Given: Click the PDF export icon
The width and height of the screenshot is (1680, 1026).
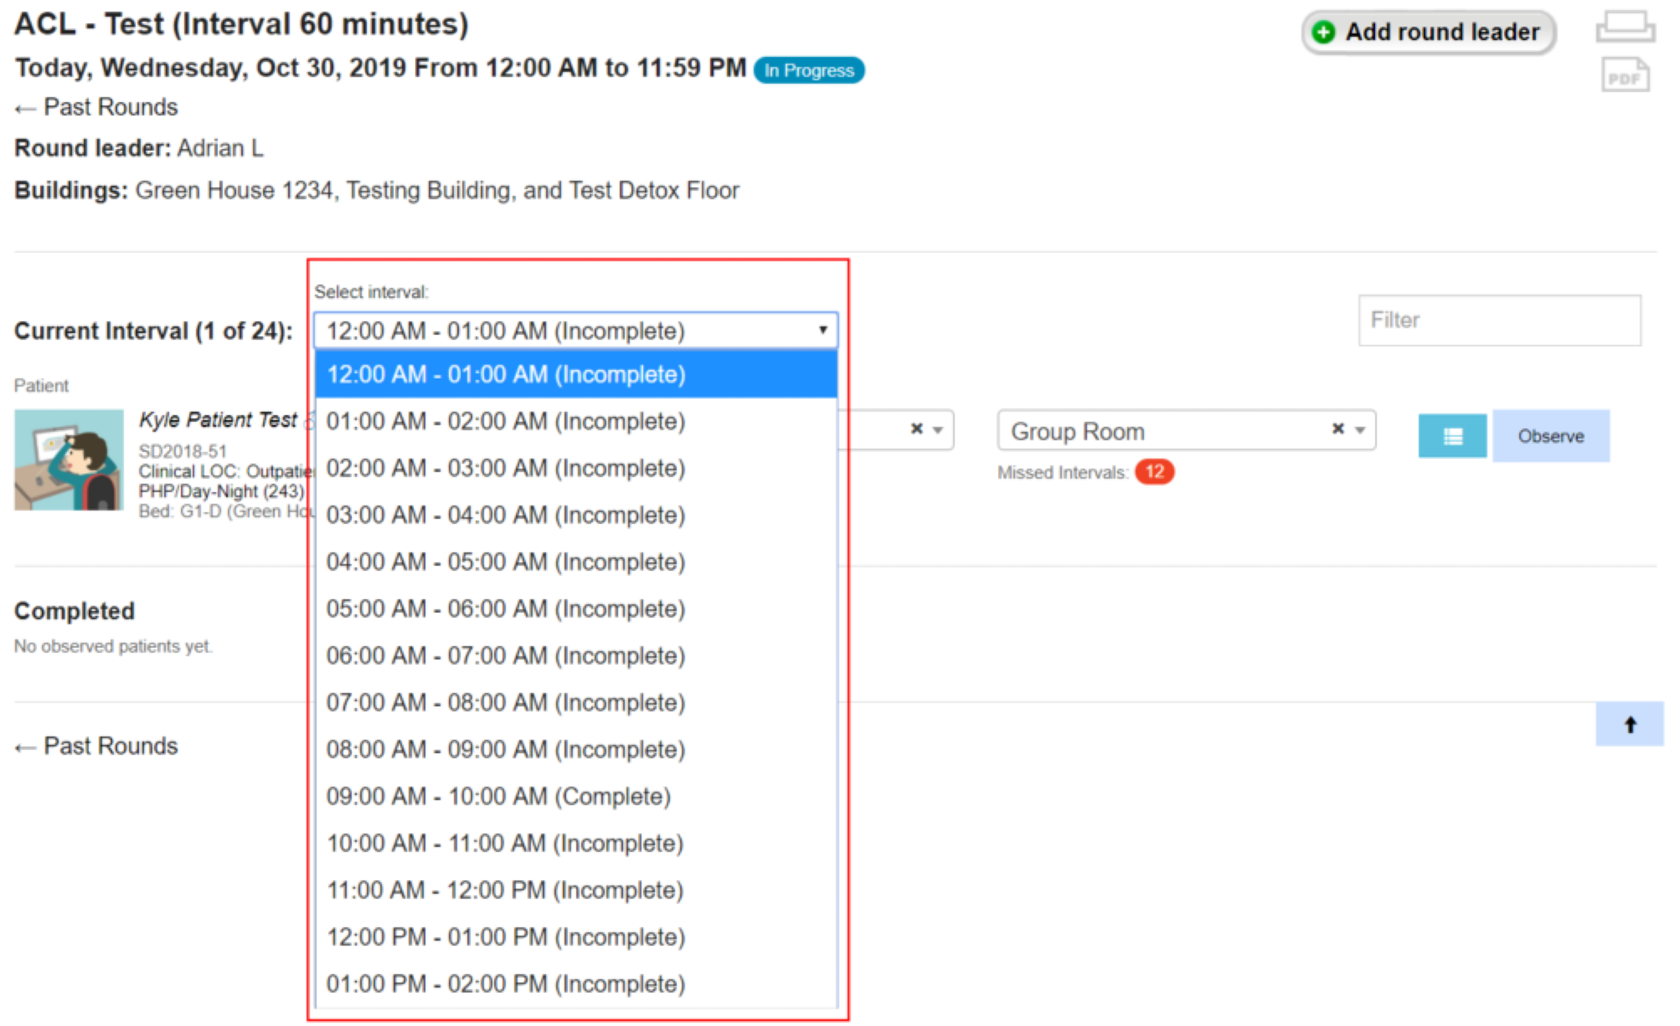Looking at the screenshot, I should pos(1625,76).
